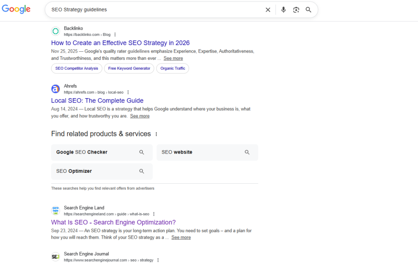418x266 pixels.
Task: Select the Organic Traffic chip
Action: pos(173,68)
